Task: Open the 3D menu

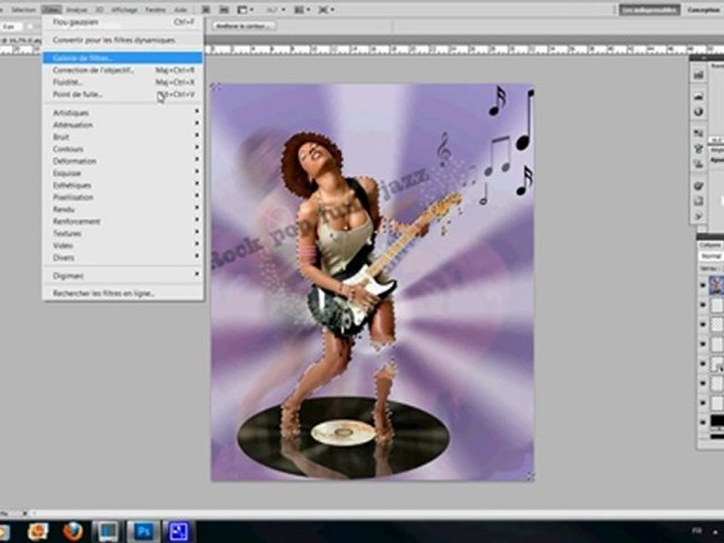Action: coord(100,9)
